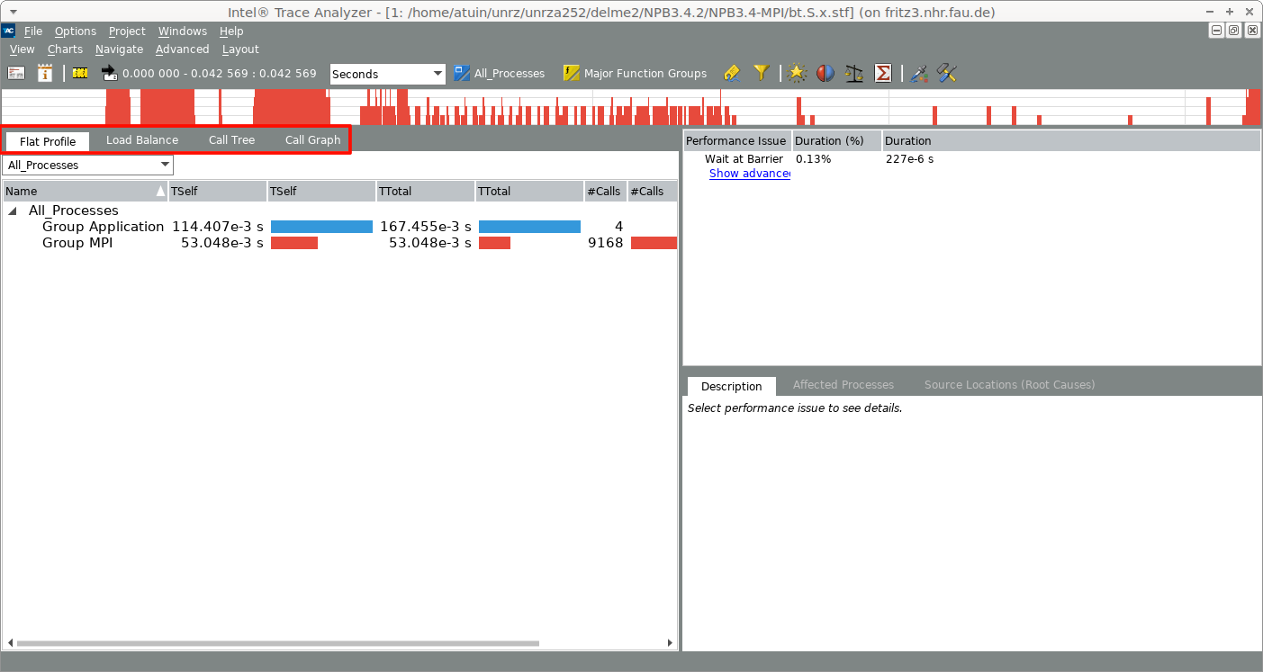Click the horizontal scrollbar of profile table

coord(277,643)
